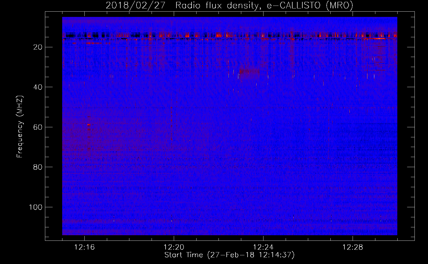Select the 12:28 time axis label

tap(353, 247)
